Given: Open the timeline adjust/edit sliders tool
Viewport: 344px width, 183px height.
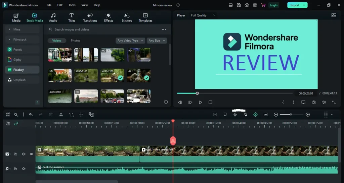Looking at the screenshot, I should click(81, 115).
